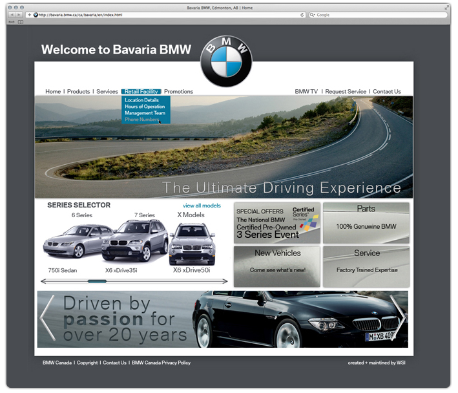Open the New Vehicles tile
Viewport: 458px width, 393px height.
[277, 266]
